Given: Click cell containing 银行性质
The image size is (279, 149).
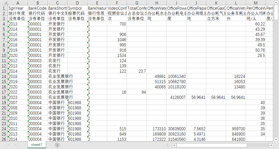Looking at the screenshot, I should click(x=97, y=13).
